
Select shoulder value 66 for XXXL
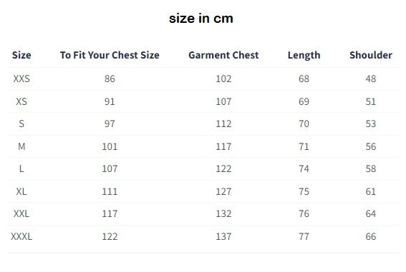click(371, 236)
